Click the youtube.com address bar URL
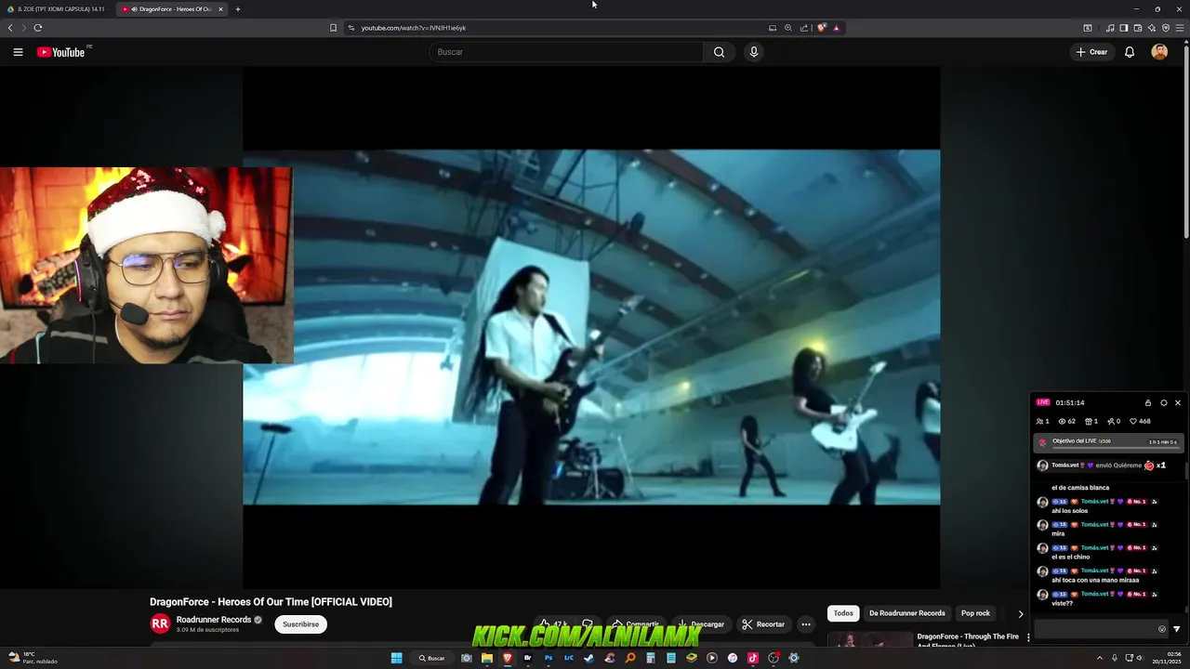This screenshot has width=1190, height=669. (x=414, y=28)
